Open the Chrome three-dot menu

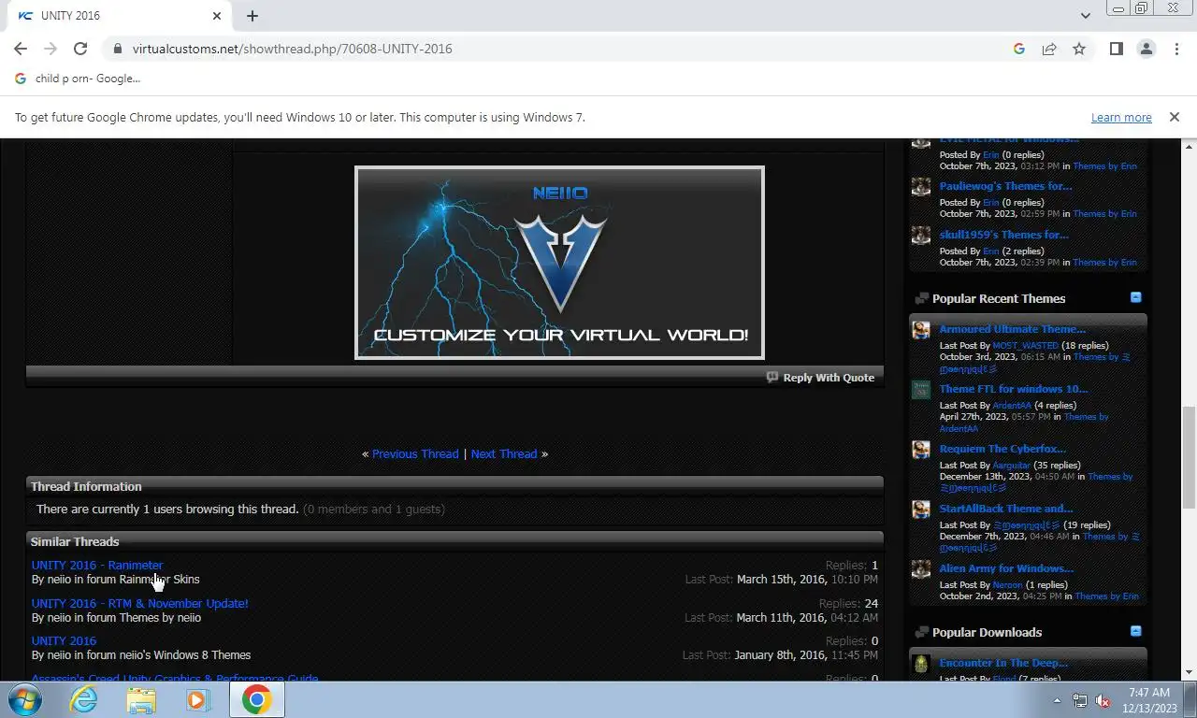point(1176,49)
